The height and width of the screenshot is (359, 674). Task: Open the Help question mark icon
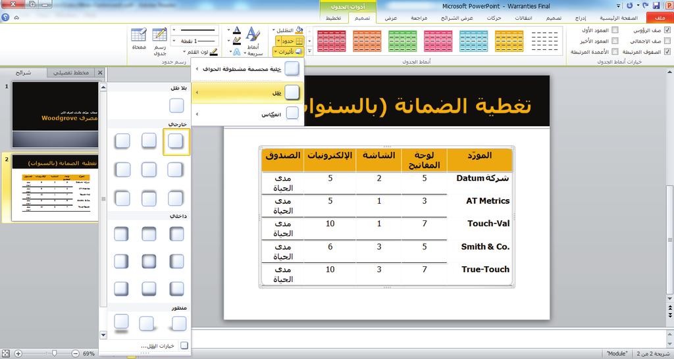[5, 18]
